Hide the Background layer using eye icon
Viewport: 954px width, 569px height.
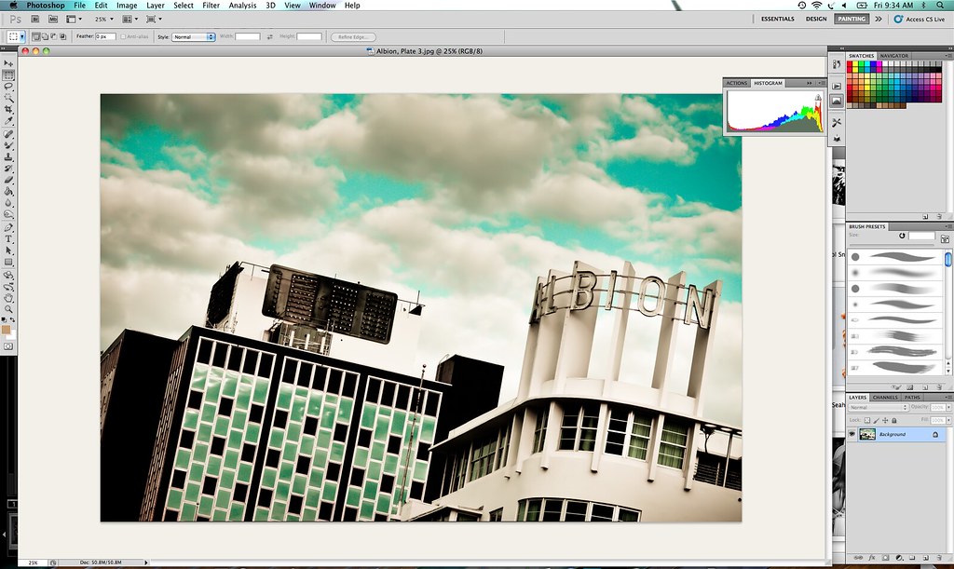(x=852, y=434)
